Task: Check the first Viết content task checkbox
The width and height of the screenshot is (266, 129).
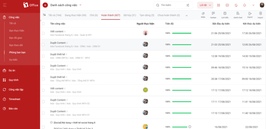Action: click(43, 33)
